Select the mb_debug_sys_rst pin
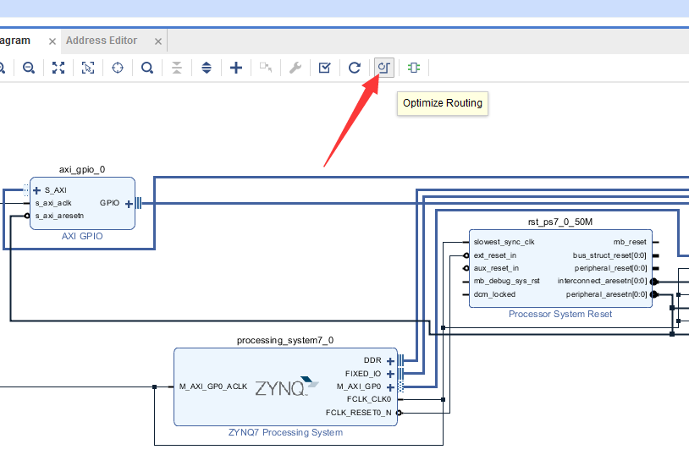Viewport: 689px width, 455px height. (507, 281)
